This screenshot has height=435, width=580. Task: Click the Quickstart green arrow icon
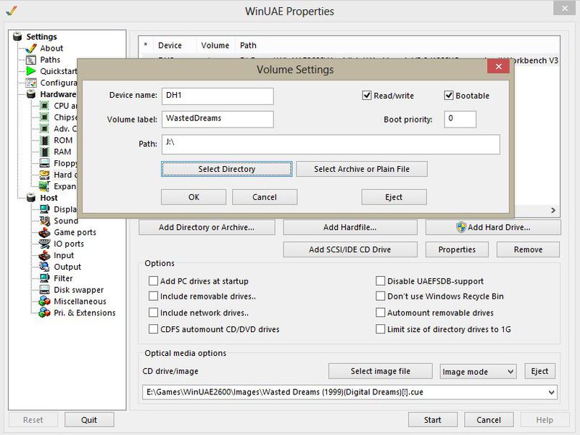pyautogui.click(x=31, y=71)
